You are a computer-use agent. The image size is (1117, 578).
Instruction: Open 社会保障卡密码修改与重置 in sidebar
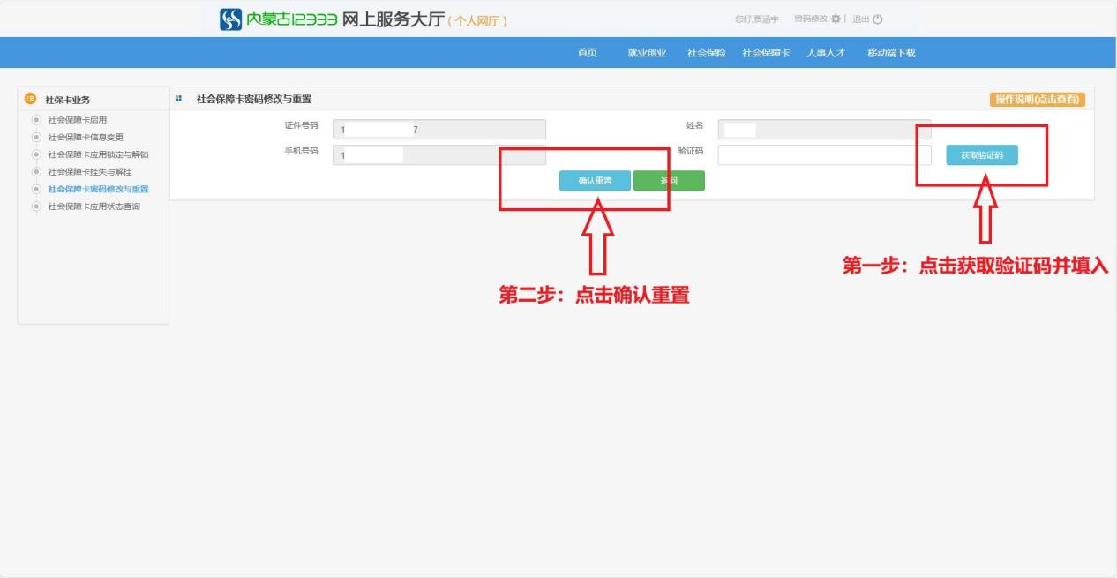click(x=98, y=189)
